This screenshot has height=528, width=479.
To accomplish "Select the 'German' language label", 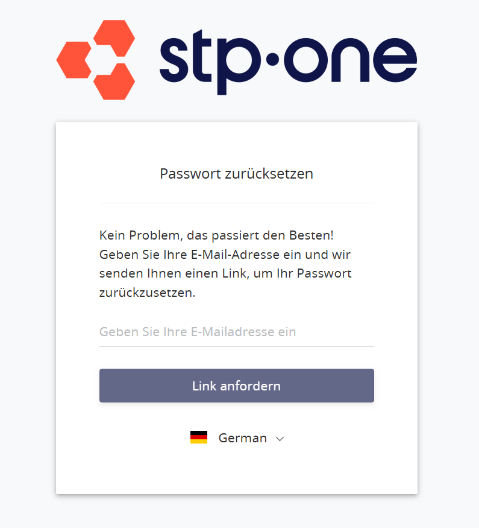I will coord(243,437).
